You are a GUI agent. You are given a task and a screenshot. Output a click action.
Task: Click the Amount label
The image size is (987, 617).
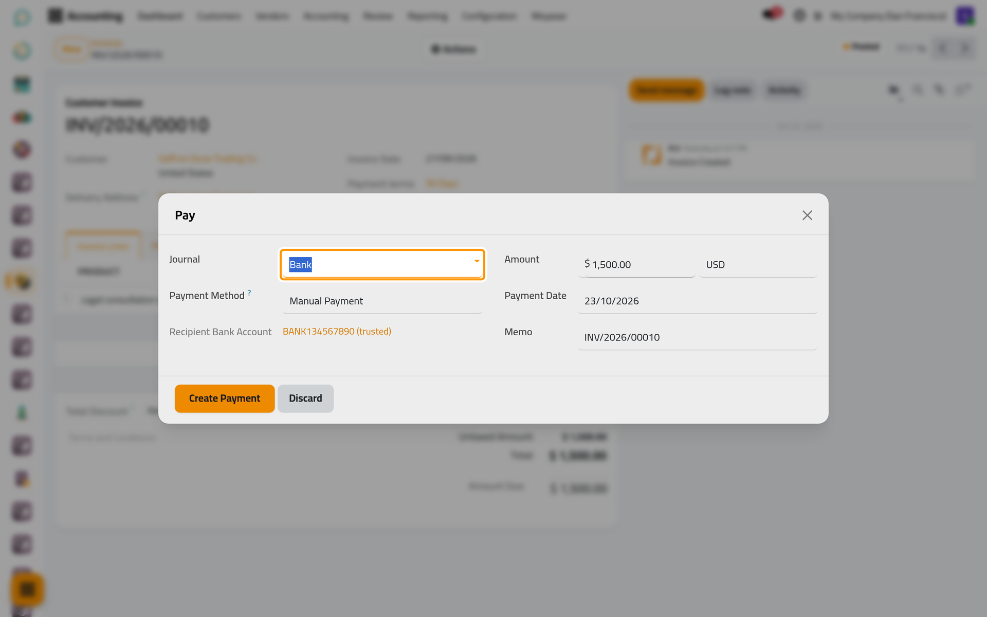(x=522, y=260)
